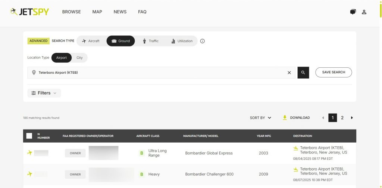Screen dimensions: 382x188
Task: Select Traffic search type
Action: 151,41
